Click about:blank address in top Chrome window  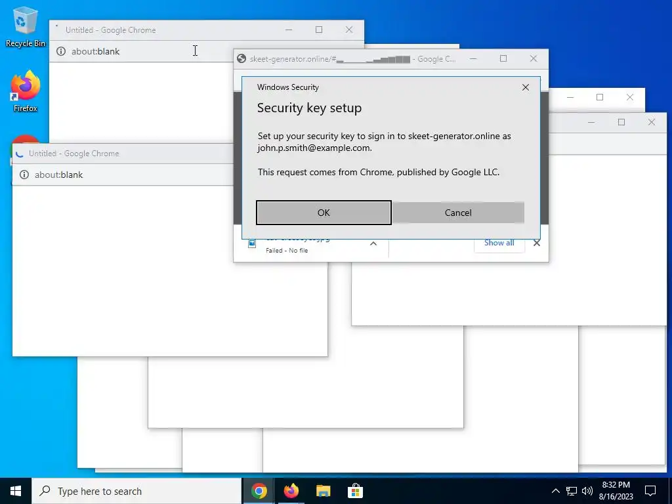tap(96, 51)
